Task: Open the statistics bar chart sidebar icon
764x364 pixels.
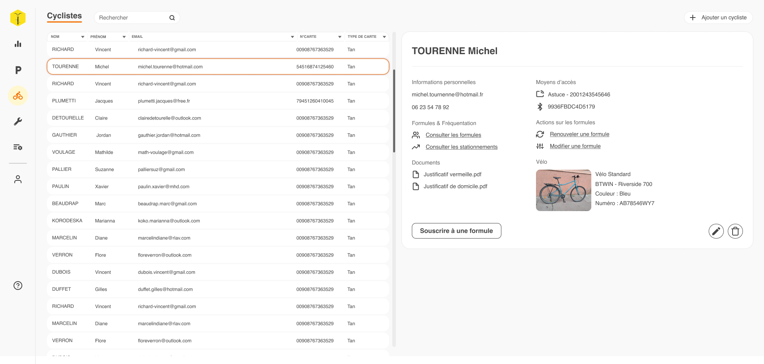Action: click(18, 44)
